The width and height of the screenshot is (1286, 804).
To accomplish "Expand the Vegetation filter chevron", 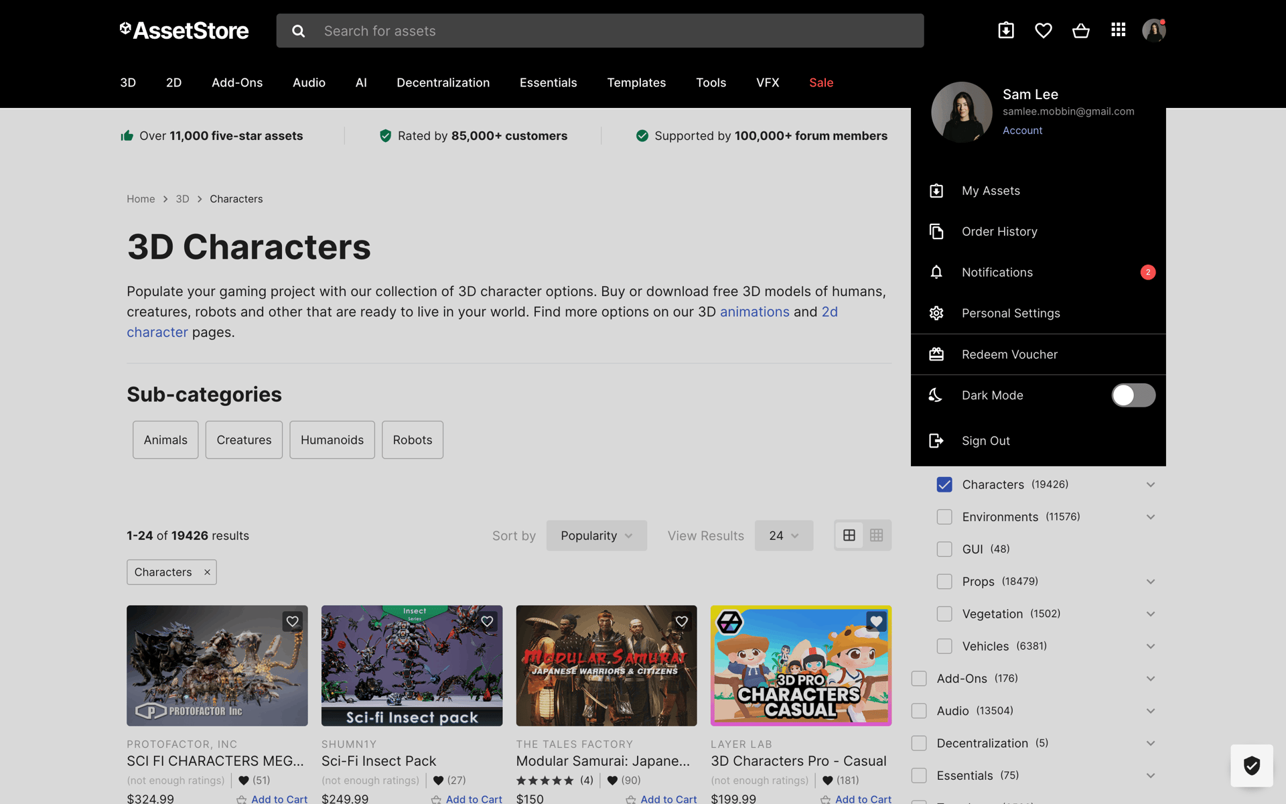I will point(1151,614).
